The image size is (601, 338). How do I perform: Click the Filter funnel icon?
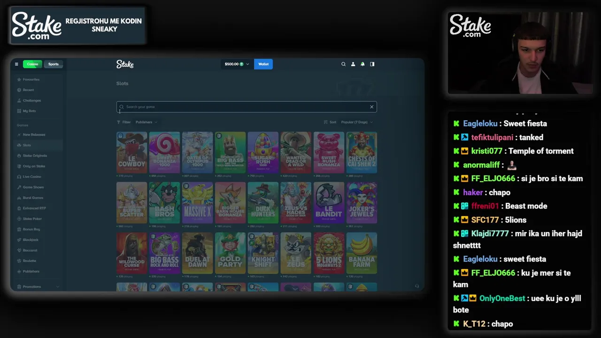click(x=119, y=122)
